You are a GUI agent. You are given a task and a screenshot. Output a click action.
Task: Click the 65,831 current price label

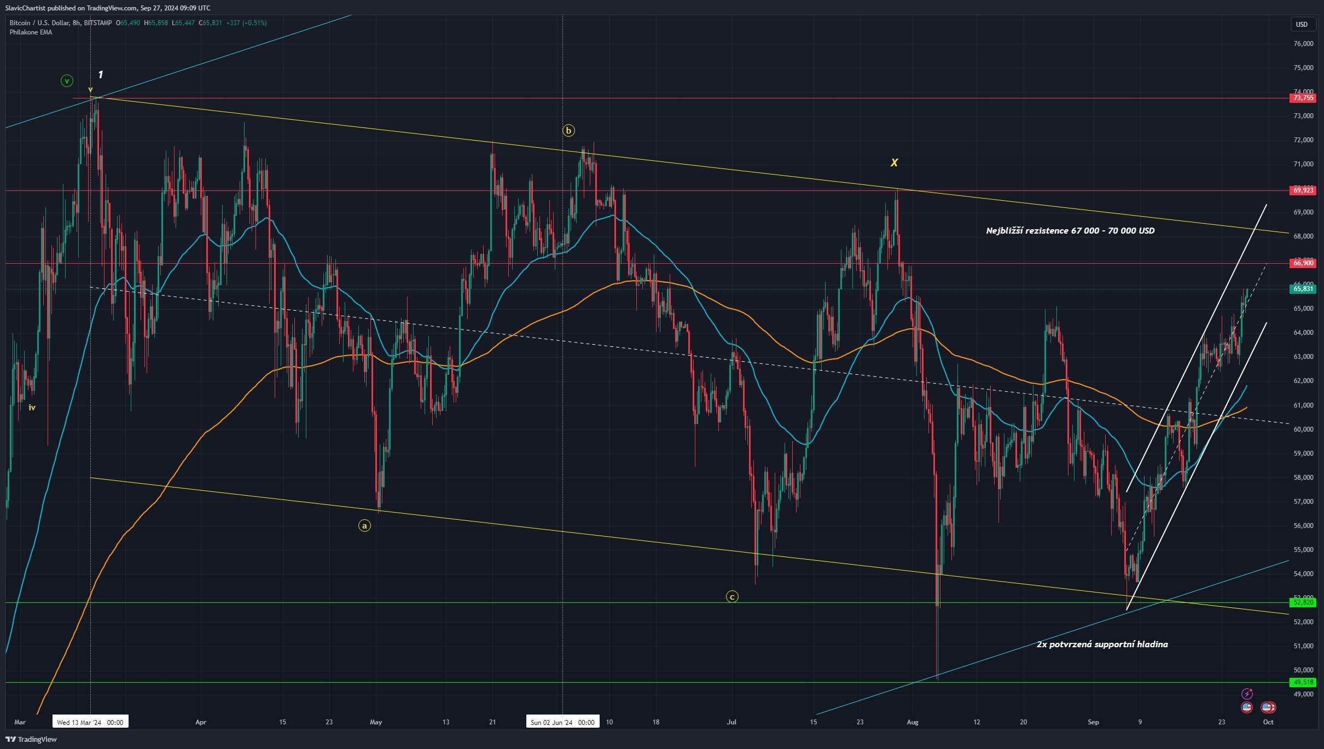click(1303, 289)
